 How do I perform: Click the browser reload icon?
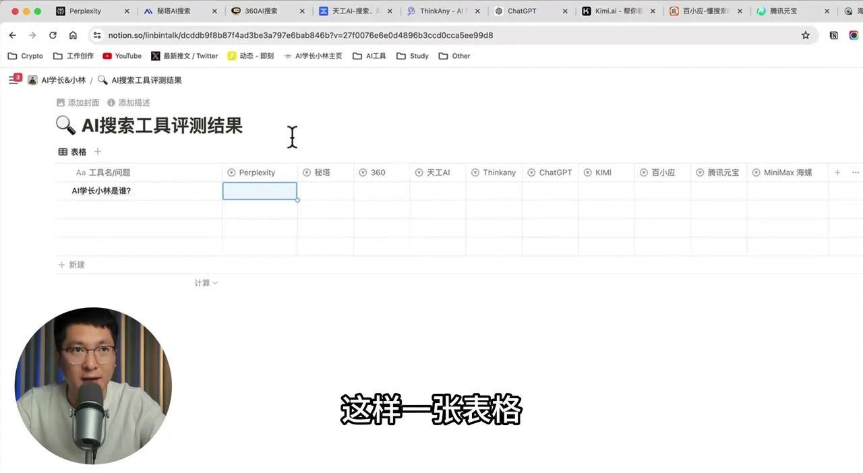(x=53, y=35)
